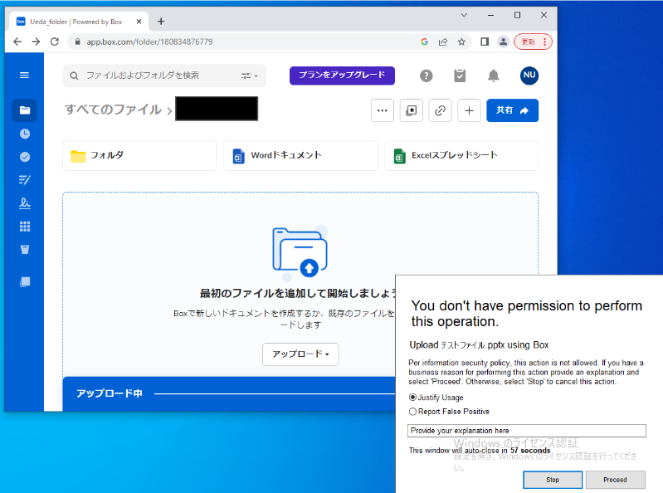The image size is (663, 493).
Task: Open Chrome profile icon
Action: point(503,41)
